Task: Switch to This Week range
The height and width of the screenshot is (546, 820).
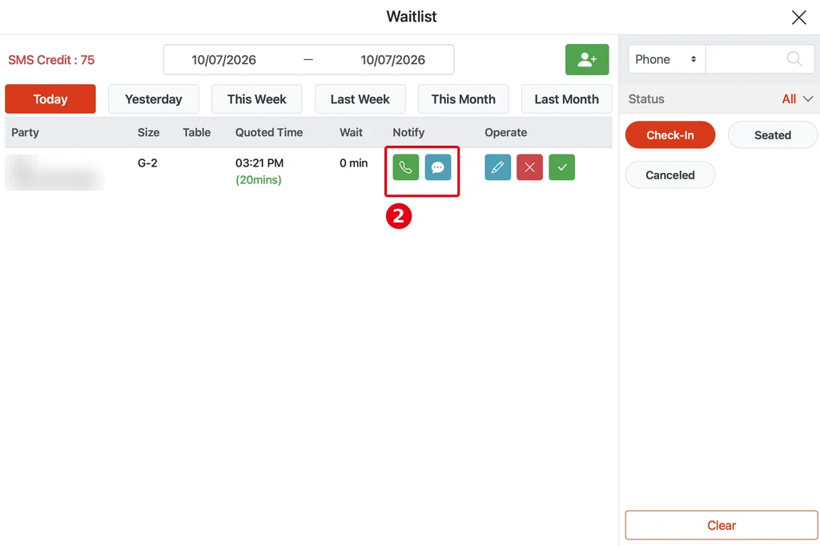Action: point(257,98)
